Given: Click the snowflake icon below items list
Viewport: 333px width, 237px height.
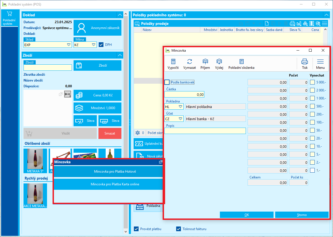Looking at the screenshot, I should pyautogui.click(x=137, y=133).
